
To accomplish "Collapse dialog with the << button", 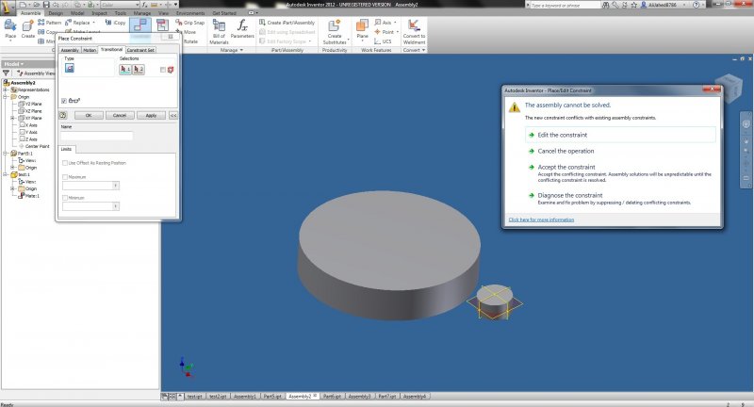I will coord(172,115).
